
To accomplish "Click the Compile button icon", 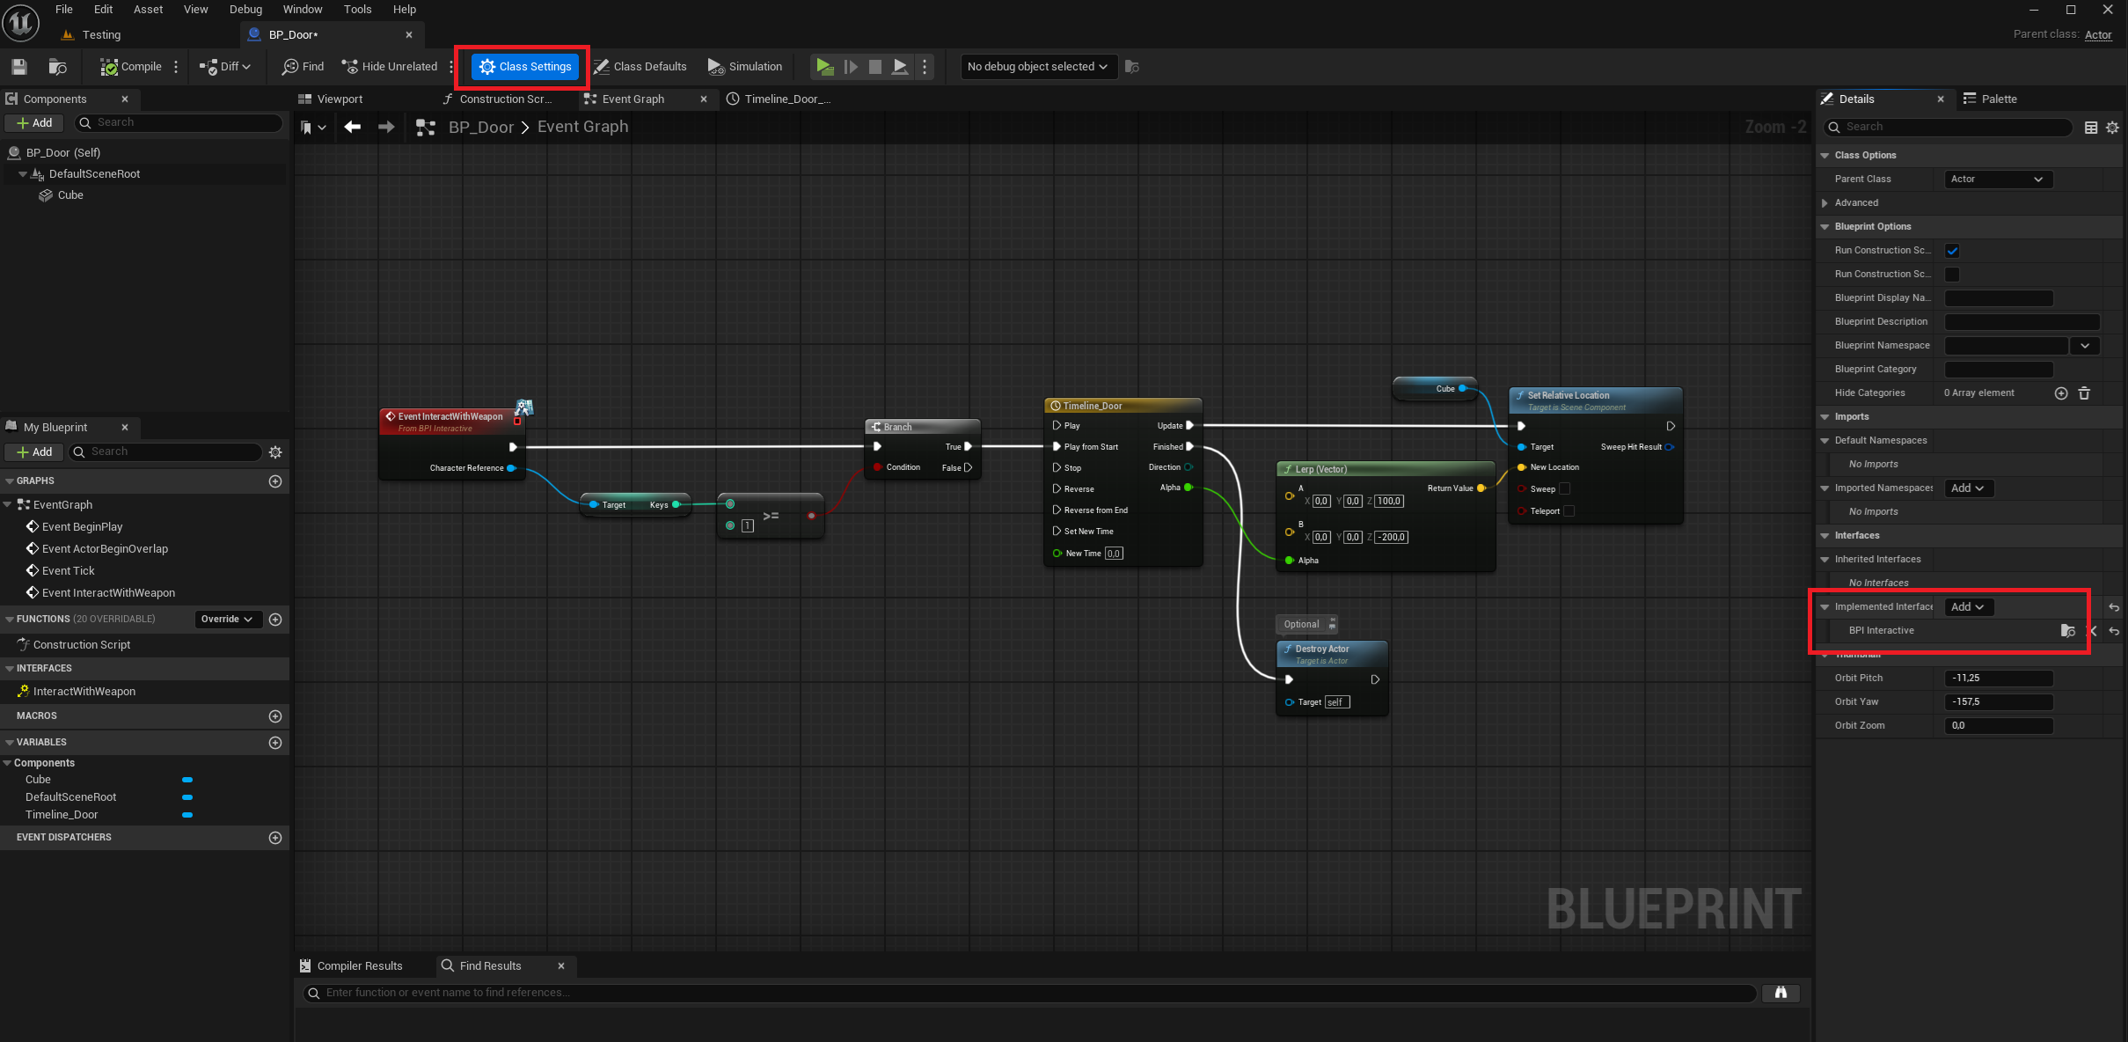I will 109,67.
